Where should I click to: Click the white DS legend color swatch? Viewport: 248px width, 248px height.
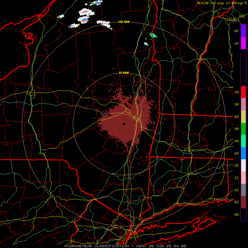point(243,165)
